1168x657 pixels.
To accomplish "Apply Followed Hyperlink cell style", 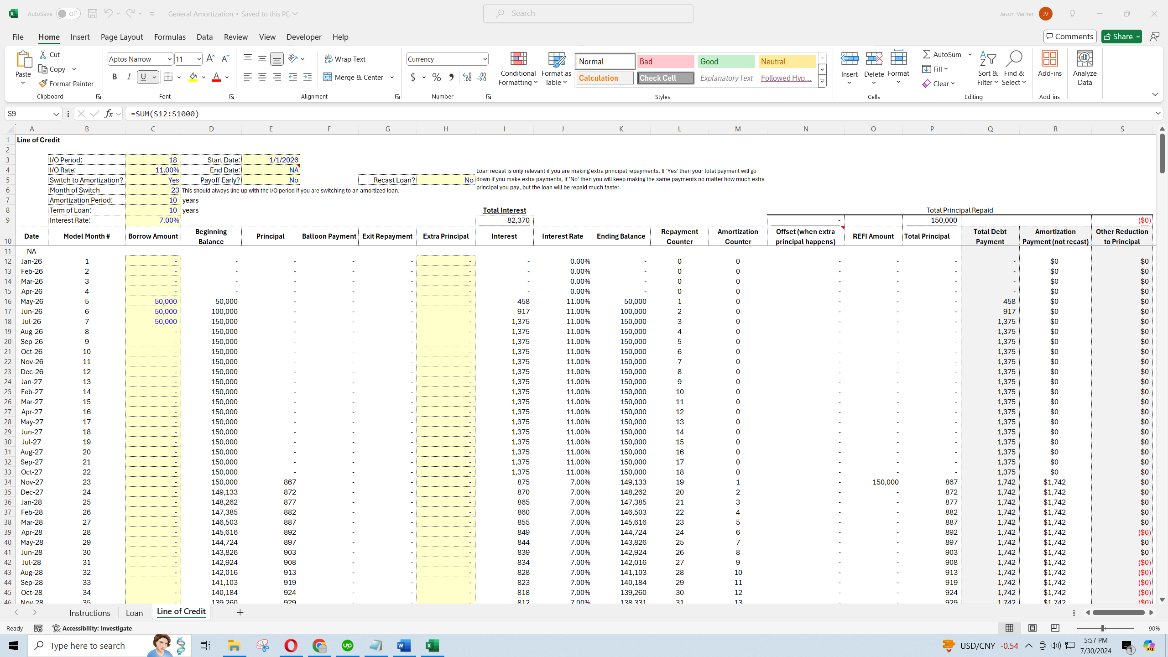I will (x=787, y=78).
